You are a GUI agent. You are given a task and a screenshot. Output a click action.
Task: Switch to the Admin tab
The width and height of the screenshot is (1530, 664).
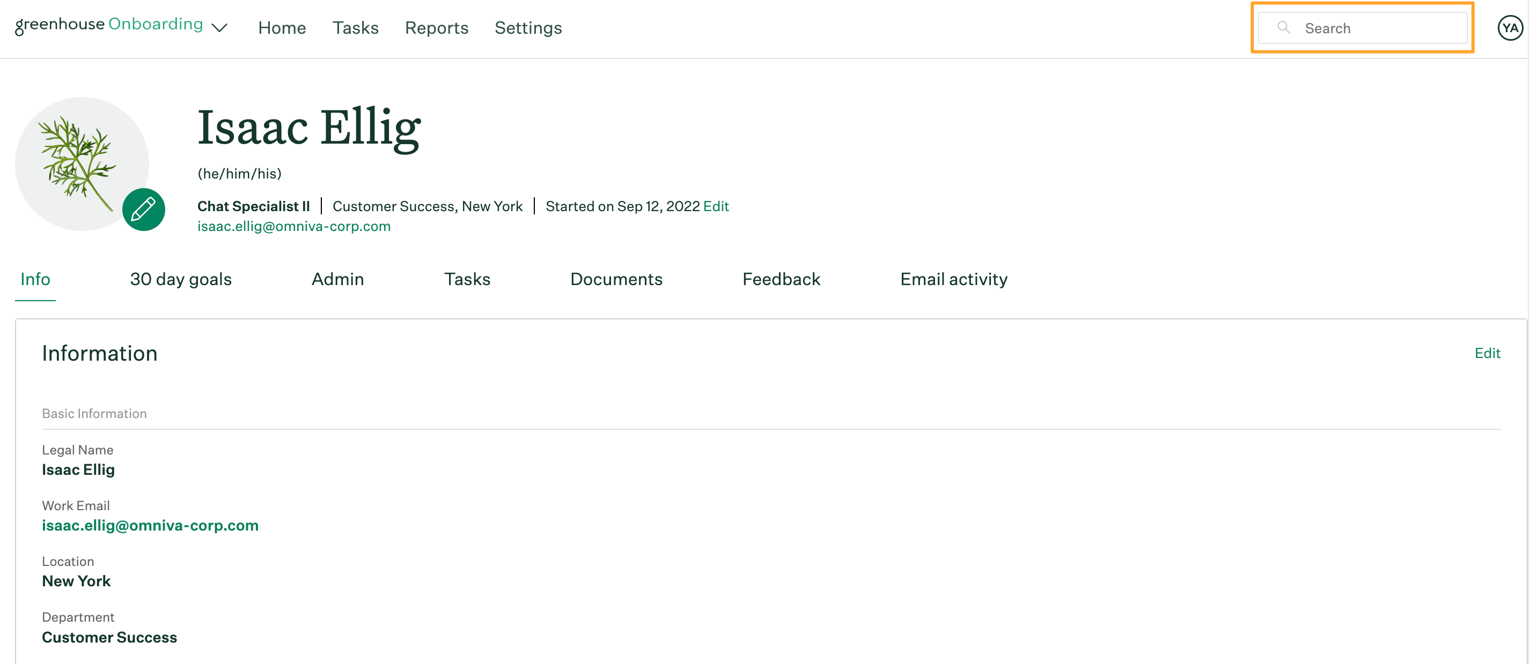(x=337, y=279)
